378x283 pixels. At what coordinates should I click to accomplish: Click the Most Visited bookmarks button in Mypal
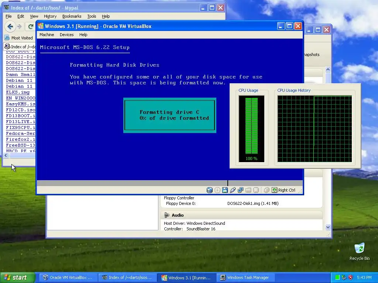[19, 38]
